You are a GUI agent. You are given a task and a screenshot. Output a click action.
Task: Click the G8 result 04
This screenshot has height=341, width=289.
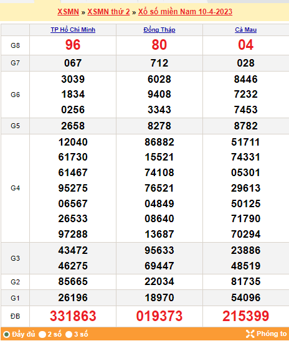[245, 45]
